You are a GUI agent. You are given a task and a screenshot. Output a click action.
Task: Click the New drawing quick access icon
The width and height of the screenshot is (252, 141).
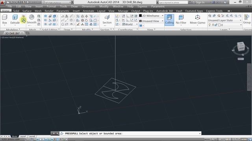8,2
